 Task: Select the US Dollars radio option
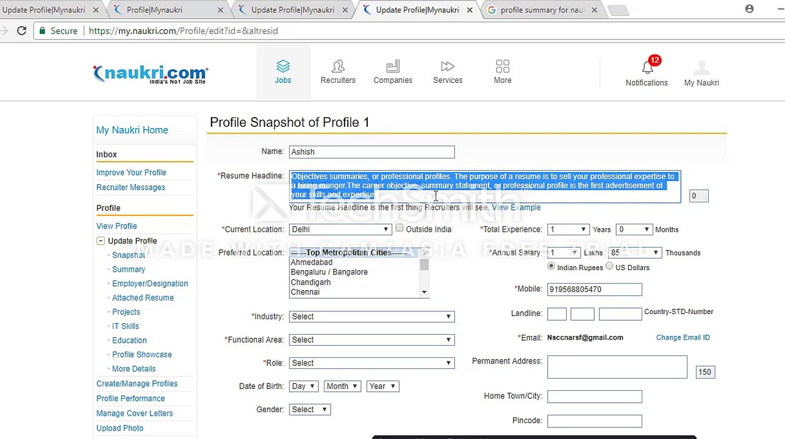point(609,266)
